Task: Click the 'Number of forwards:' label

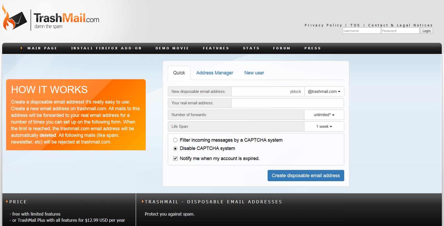Action: tap(189, 115)
